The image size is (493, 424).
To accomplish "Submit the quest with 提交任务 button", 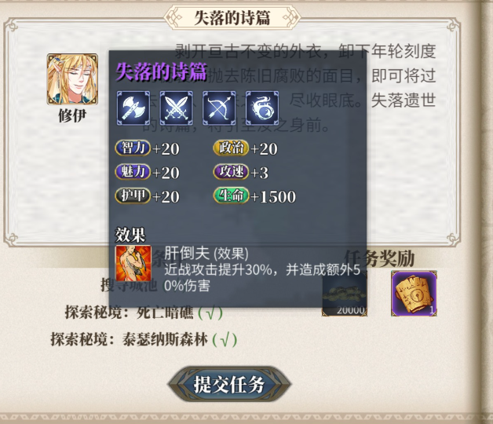I will pyautogui.click(x=229, y=384).
